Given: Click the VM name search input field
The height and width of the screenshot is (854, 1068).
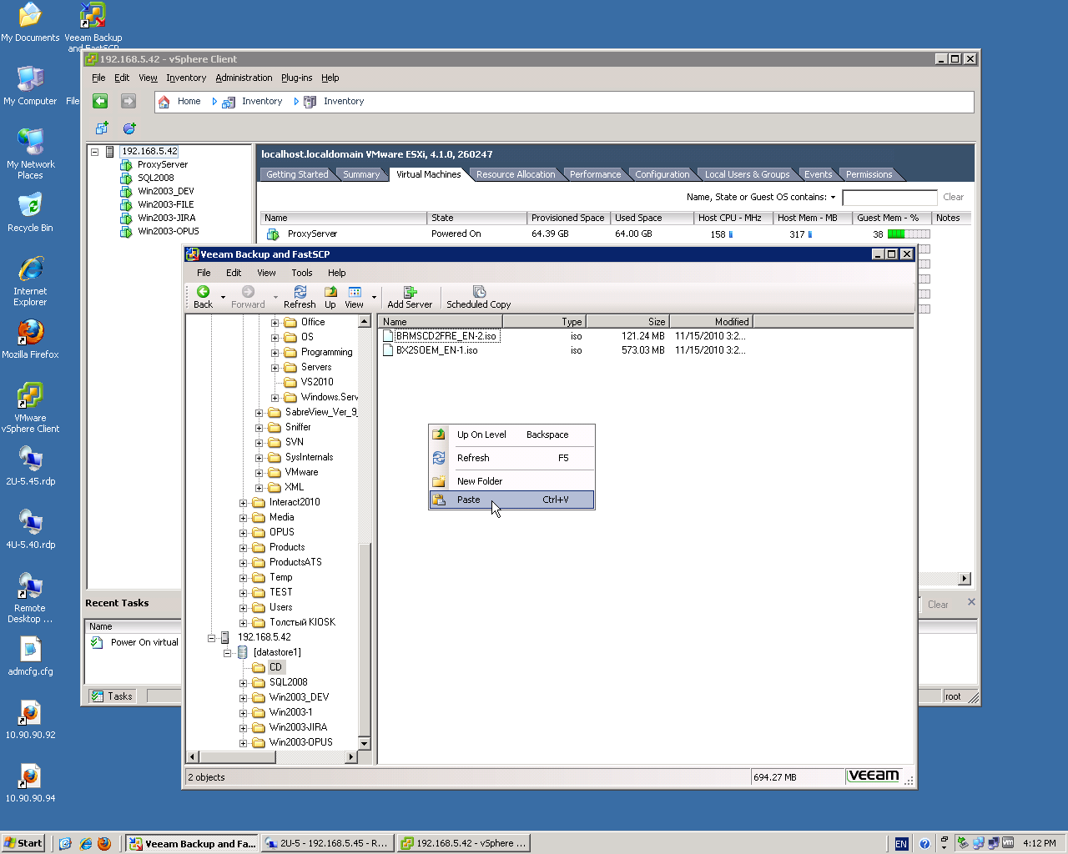Looking at the screenshot, I should click(x=890, y=198).
